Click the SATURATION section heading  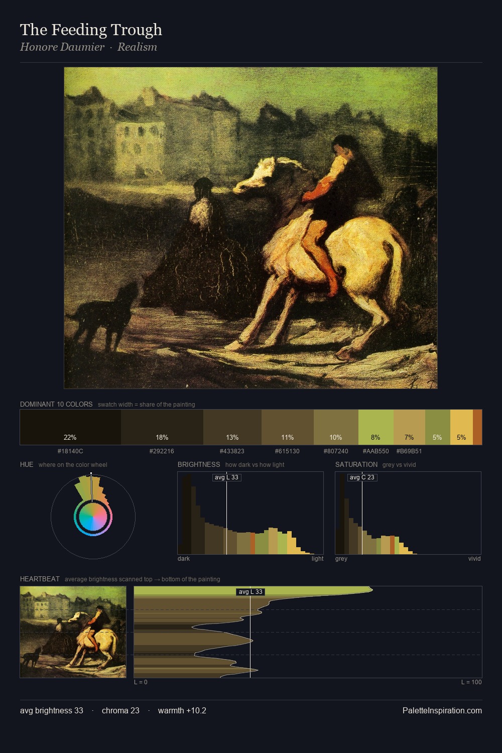point(356,464)
